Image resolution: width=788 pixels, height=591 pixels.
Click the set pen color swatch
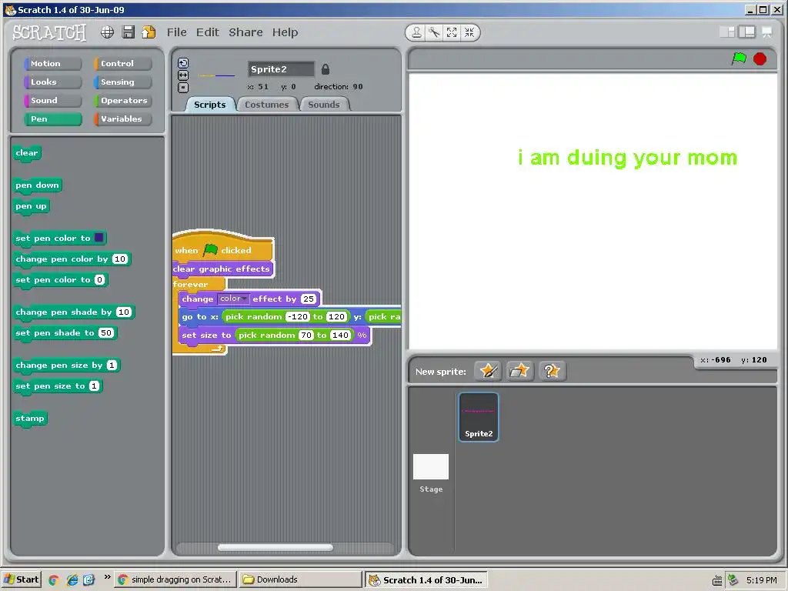(x=99, y=238)
